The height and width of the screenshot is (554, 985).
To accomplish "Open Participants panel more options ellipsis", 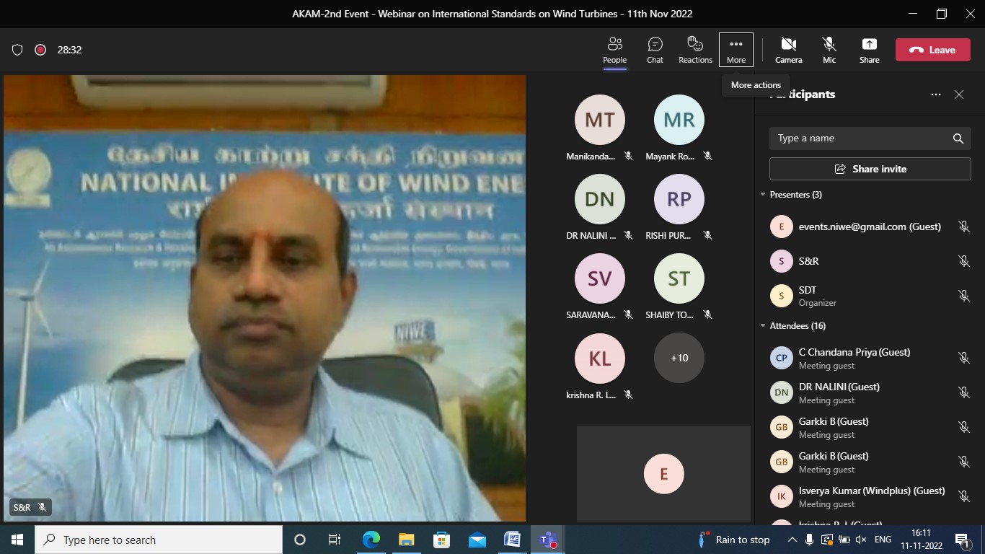I will tap(935, 94).
